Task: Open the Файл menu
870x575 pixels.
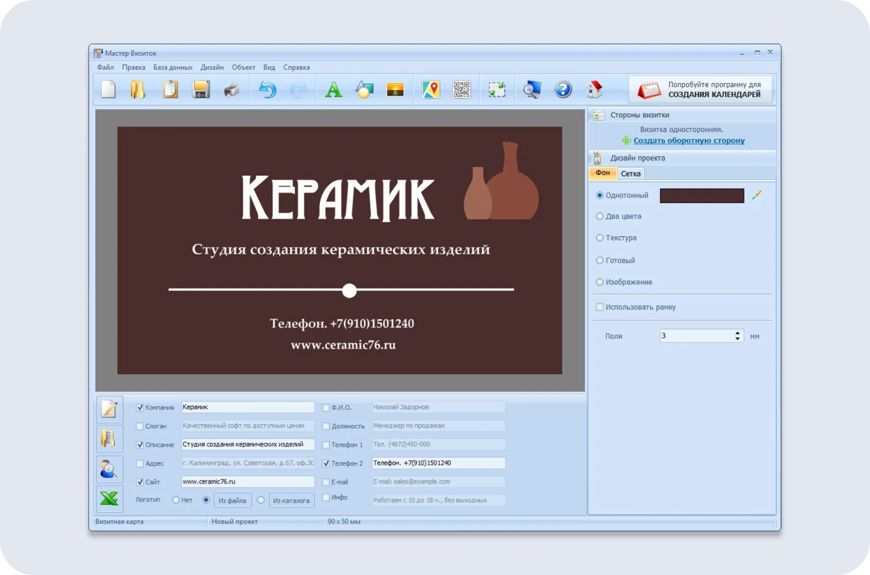Action: (105, 67)
